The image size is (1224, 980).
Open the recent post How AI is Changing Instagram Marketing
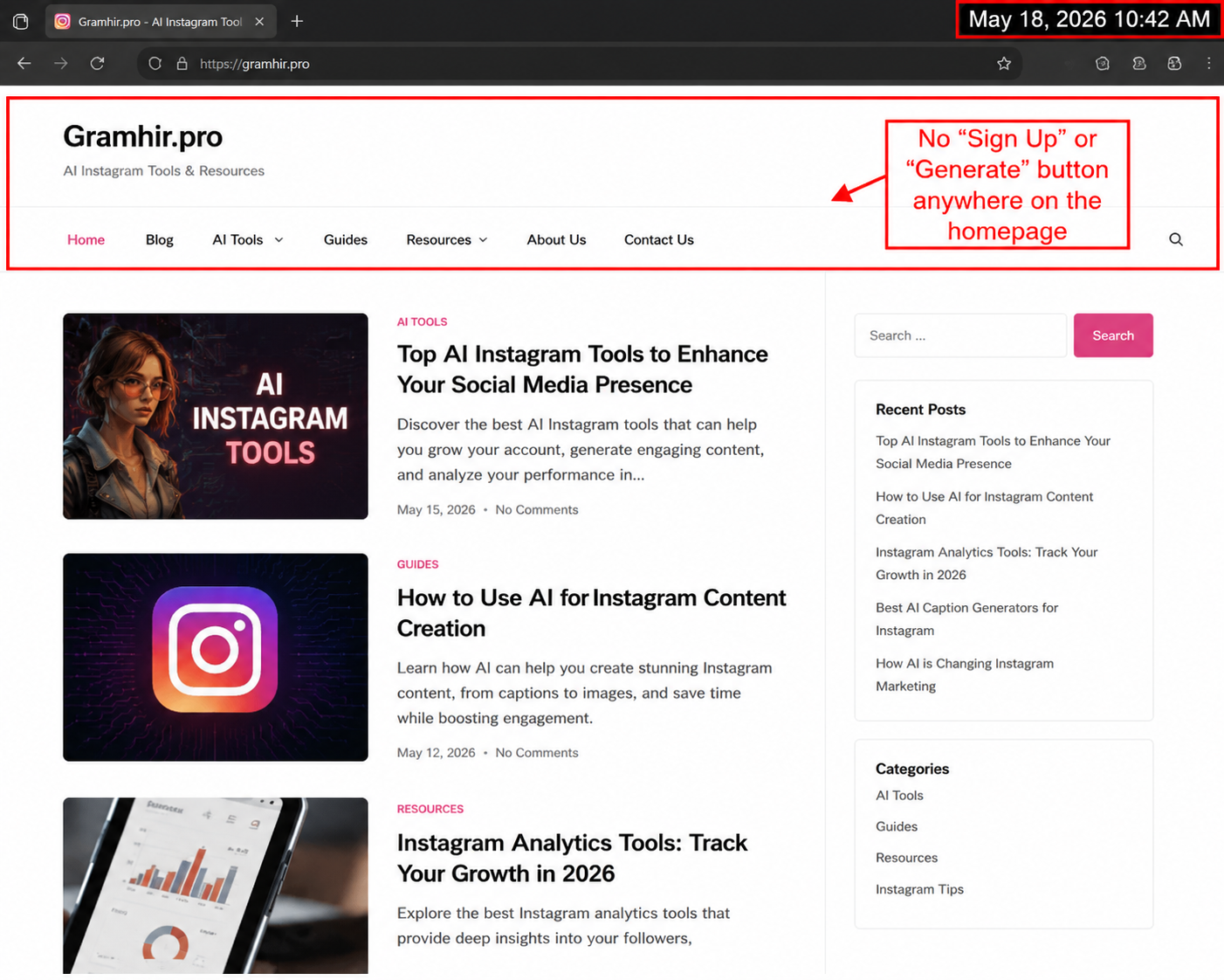pos(965,675)
